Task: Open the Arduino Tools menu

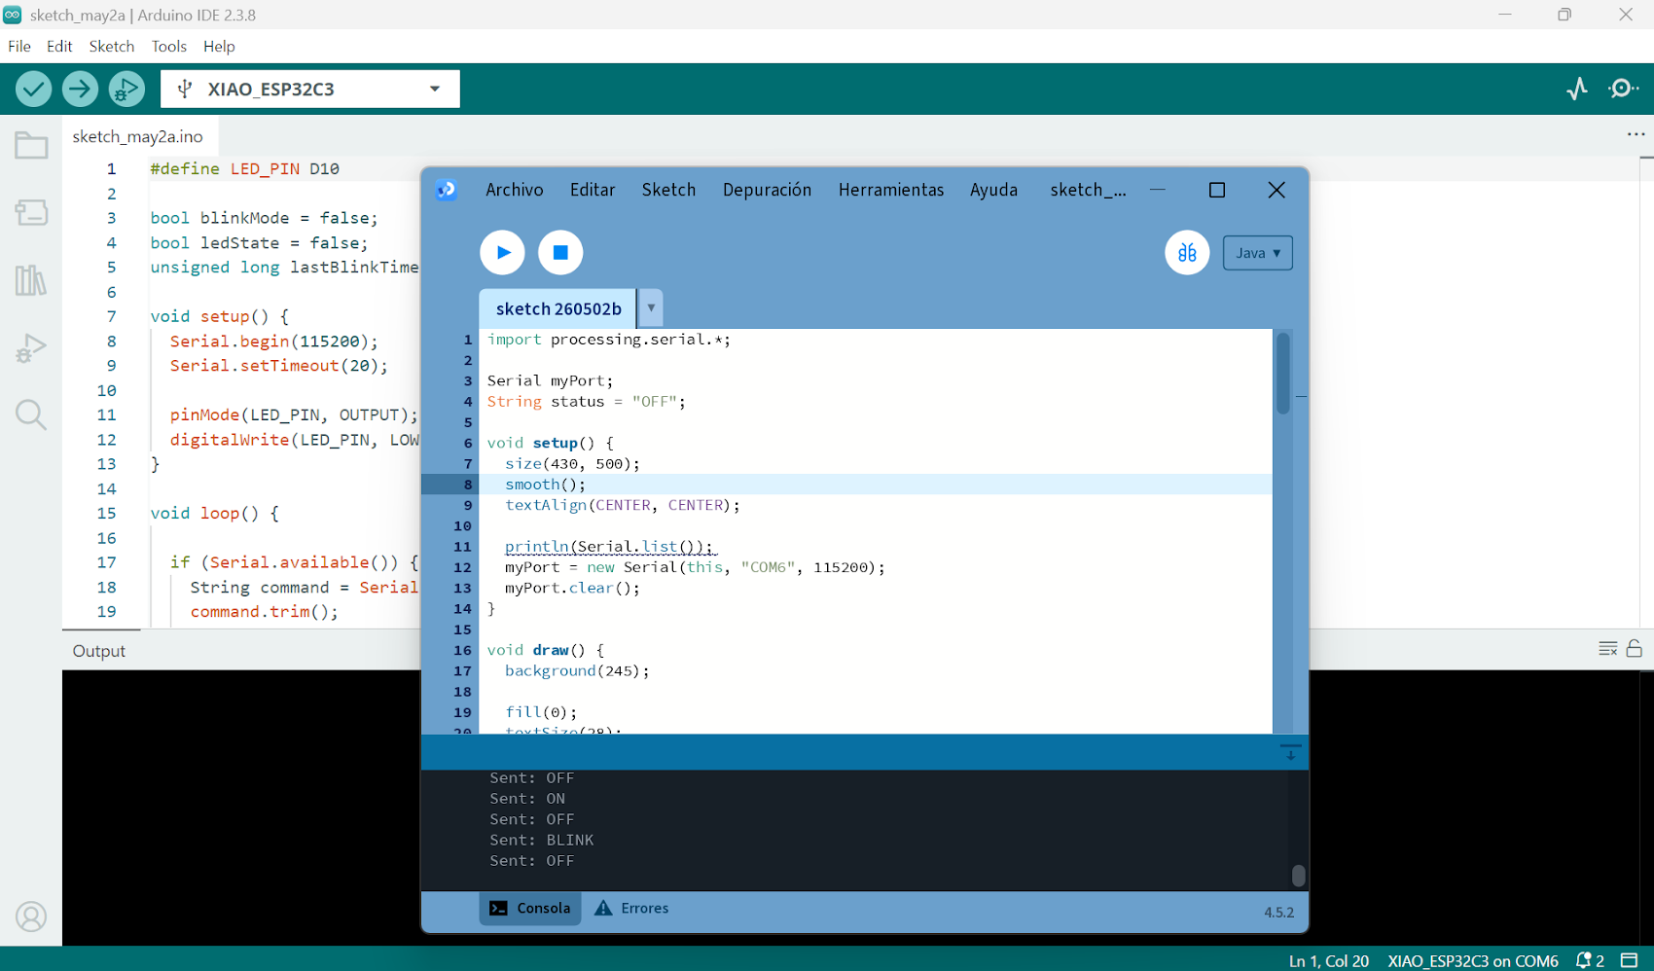Action: (169, 46)
